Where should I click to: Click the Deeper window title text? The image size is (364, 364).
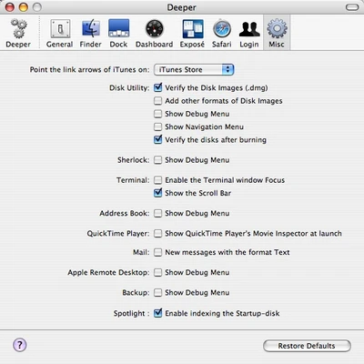(x=182, y=7)
